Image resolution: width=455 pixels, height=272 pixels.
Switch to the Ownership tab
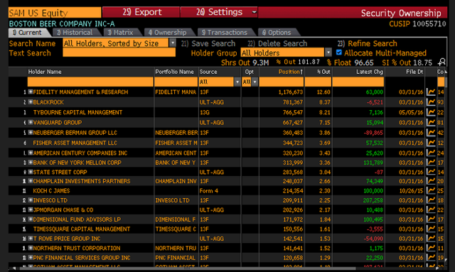coord(170,33)
